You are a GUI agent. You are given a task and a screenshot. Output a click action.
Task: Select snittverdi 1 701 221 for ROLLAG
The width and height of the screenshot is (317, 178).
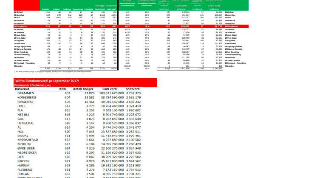point(133,174)
